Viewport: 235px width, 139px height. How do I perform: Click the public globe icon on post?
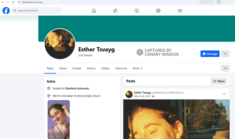pos(153,96)
